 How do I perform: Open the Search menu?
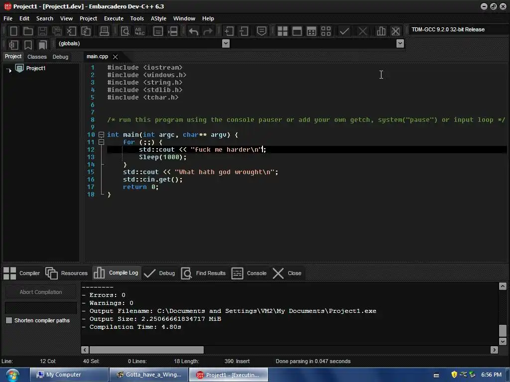(44, 18)
